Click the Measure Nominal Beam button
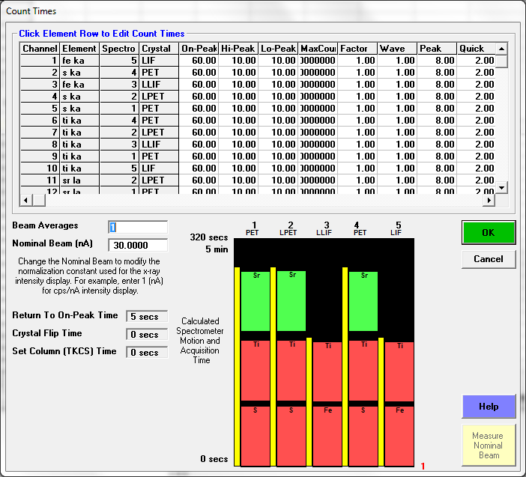 [x=488, y=445]
